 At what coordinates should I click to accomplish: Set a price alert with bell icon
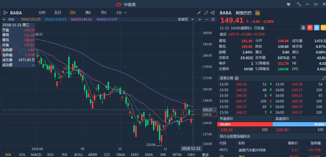pyautogui.click(x=303, y=28)
